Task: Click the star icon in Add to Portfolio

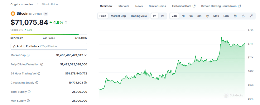Action: [x=14, y=46]
